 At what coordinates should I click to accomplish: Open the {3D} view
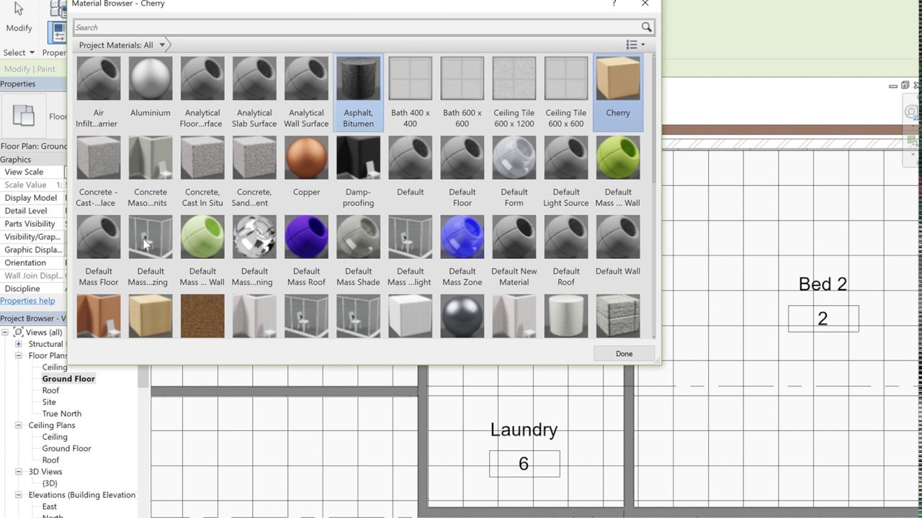pos(50,483)
